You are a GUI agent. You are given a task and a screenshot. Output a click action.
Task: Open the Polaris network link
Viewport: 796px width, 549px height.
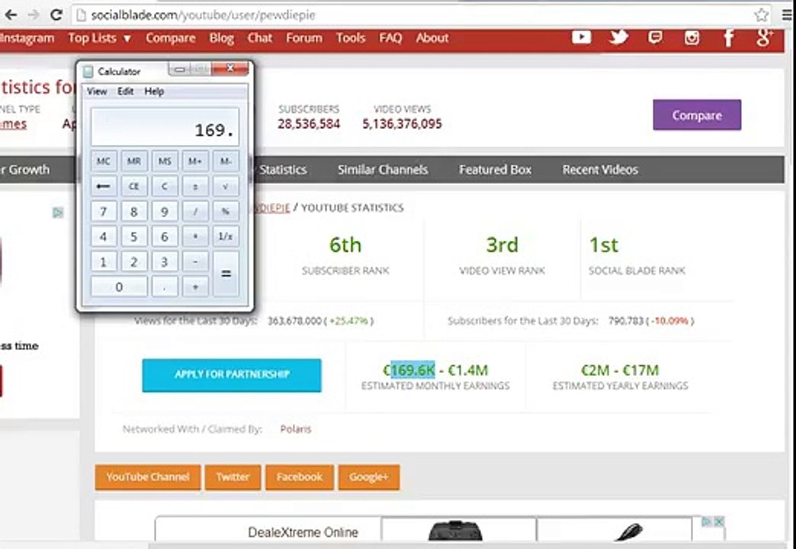click(296, 429)
